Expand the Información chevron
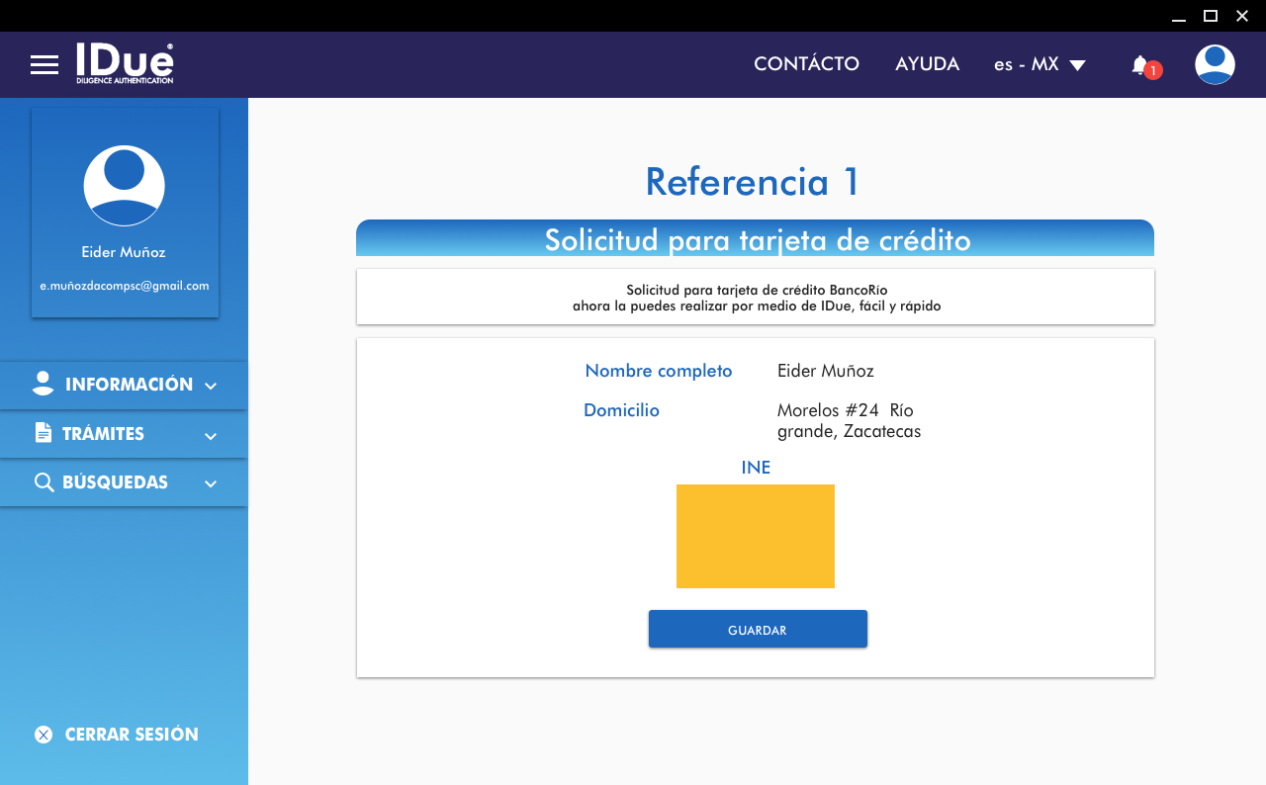 click(211, 386)
